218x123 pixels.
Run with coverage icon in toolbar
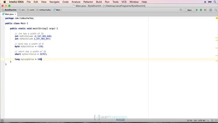tap(205, 10)
